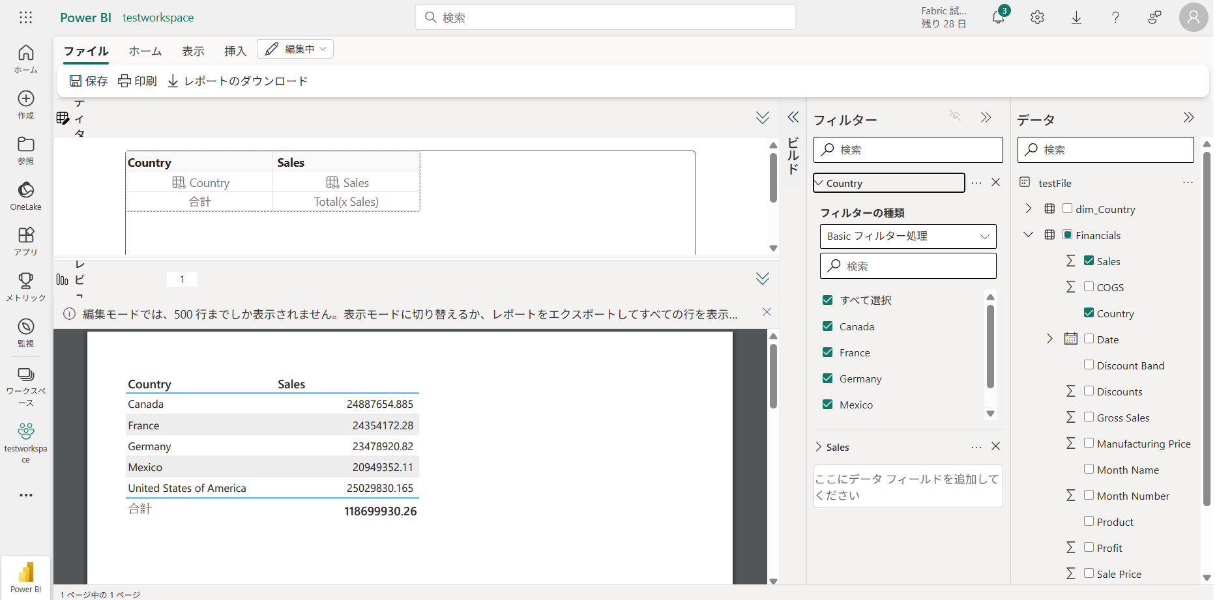Expand the Date field hierarchy
This screenshot has height=600, width=1217.
1049,339
